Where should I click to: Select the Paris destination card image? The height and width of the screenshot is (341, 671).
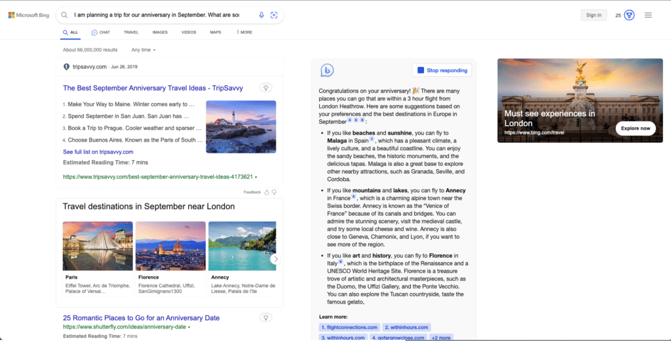pos(98,246)
